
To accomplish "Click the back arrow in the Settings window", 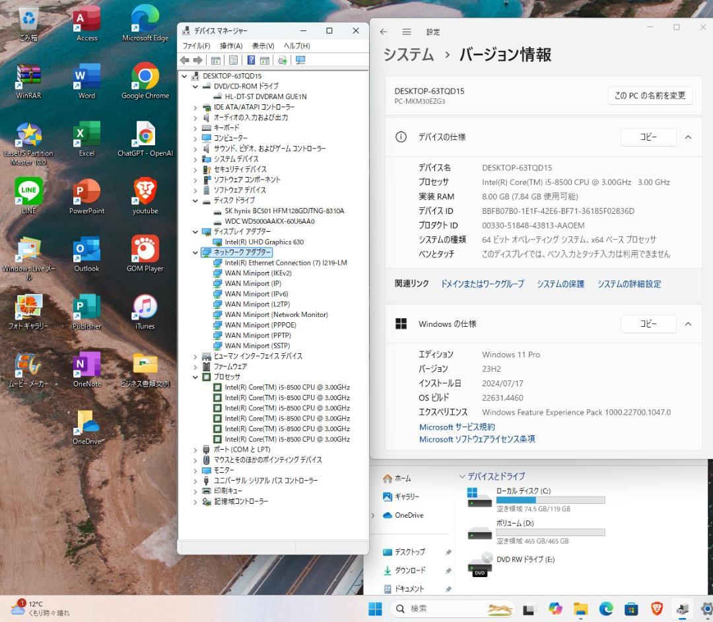I will coord(384,31).
